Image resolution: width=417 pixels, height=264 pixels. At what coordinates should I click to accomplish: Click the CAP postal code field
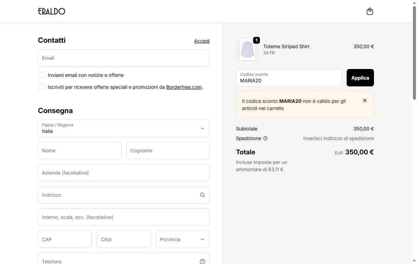[x=65, y=239]
